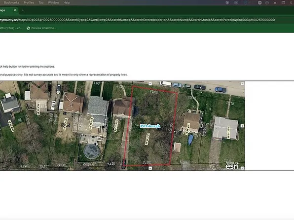This screenshot has width=294, height=220.
Task: Open the esri logo on the map
Action: point(232,166)
